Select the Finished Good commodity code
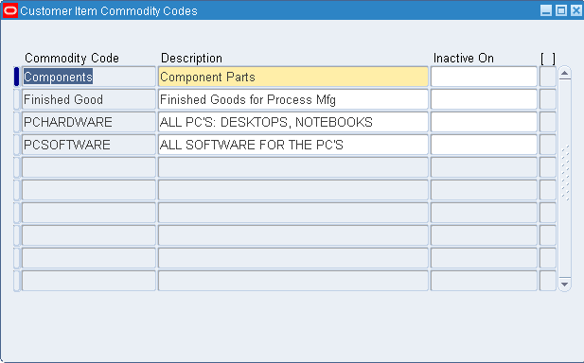This screenshot has height=363, width=584. click(89, 99)
